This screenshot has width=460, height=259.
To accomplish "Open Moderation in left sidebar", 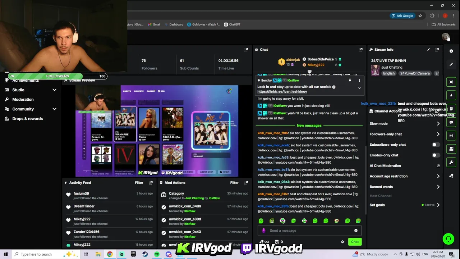I will tap(23, 100).
